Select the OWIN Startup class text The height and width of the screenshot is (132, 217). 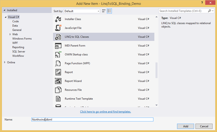click(76, 55)
